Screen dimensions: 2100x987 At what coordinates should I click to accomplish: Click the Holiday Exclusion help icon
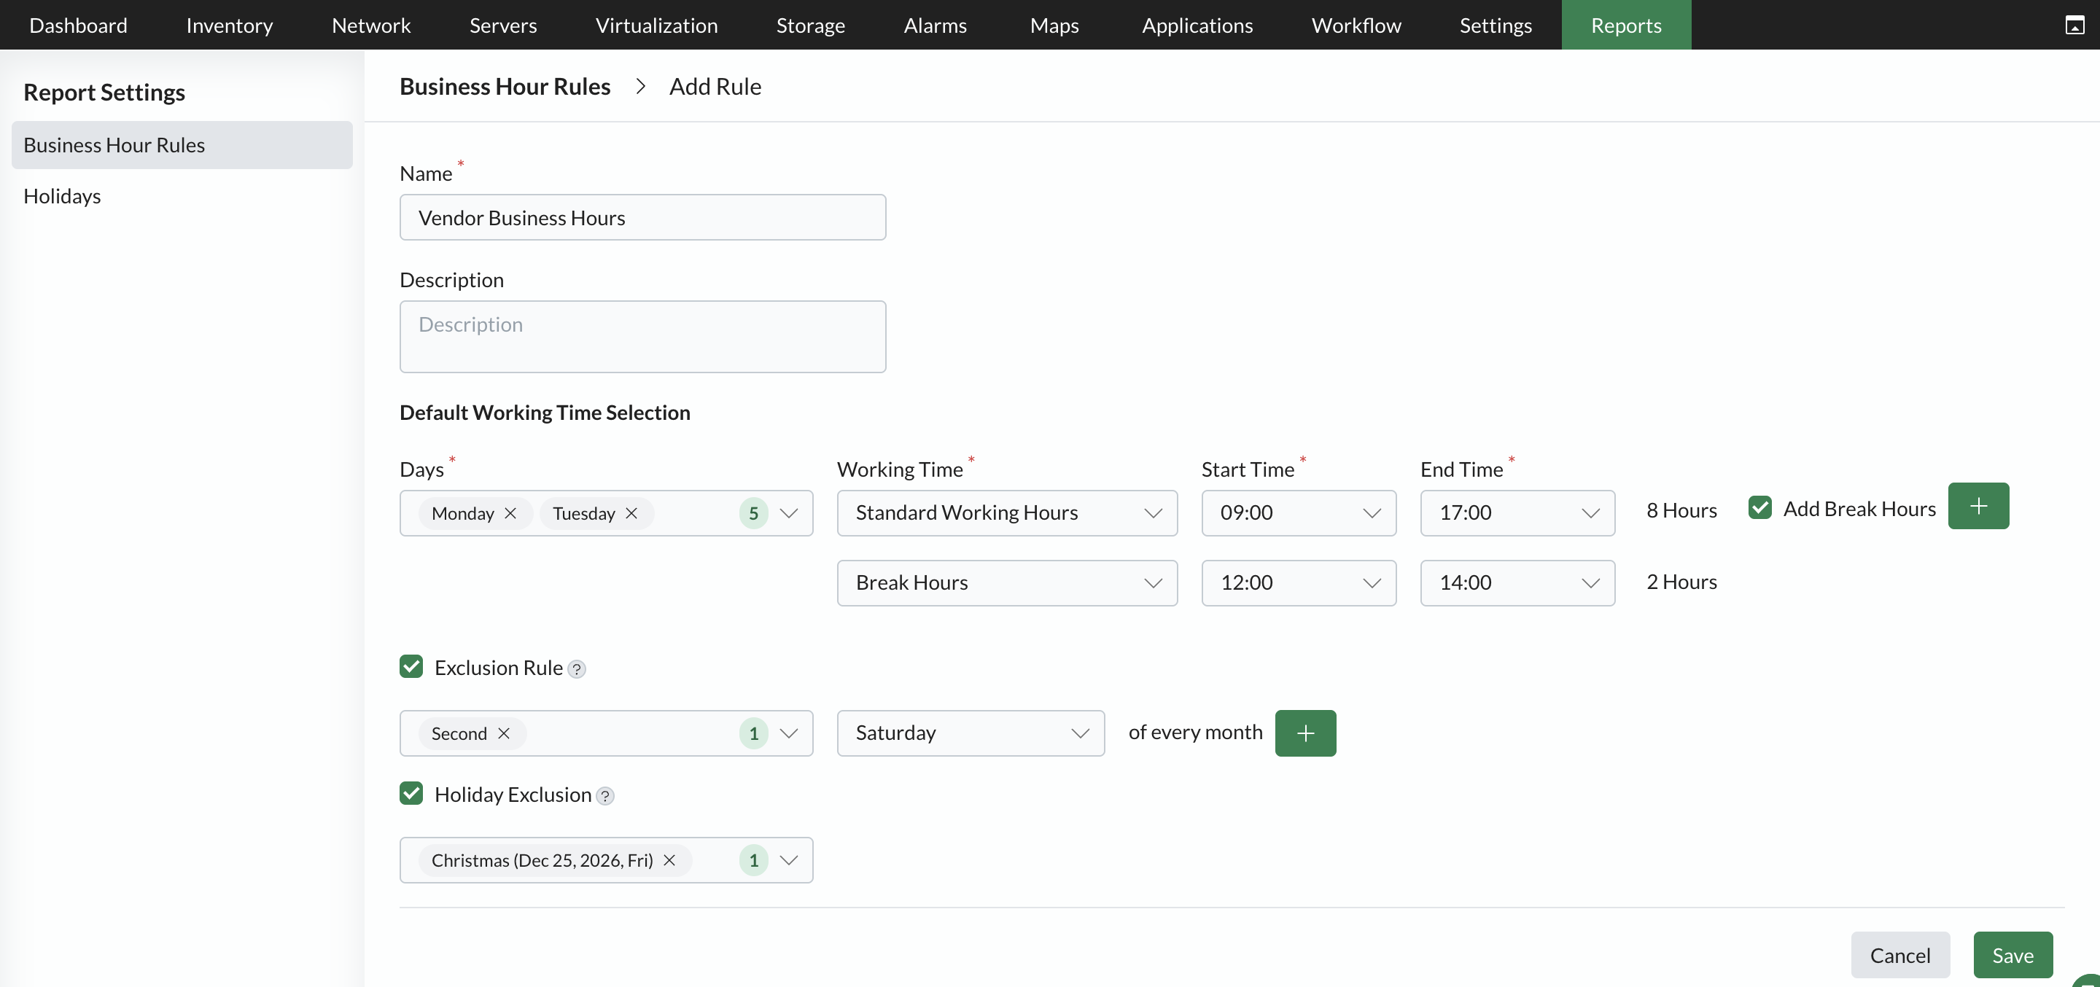605,796
